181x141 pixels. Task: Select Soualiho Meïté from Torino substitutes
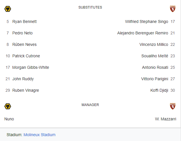[155, 56]
